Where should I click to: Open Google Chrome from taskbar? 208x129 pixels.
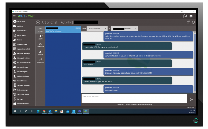point(44,111)
